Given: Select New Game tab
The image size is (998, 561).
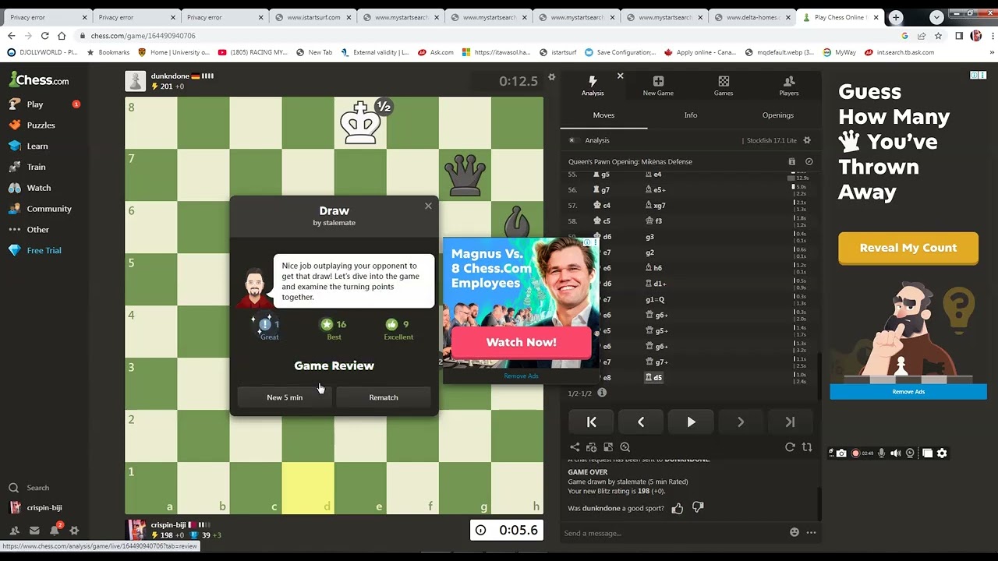Looking at the screenshot, I should [x=658, y=86].
